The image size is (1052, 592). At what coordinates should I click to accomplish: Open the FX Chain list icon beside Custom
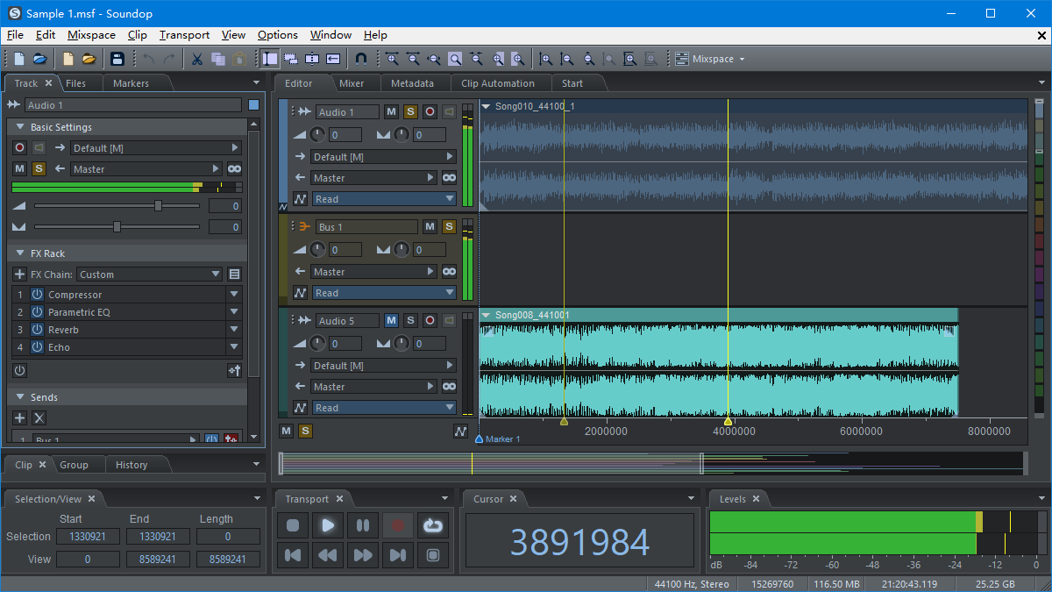point(233,274)
